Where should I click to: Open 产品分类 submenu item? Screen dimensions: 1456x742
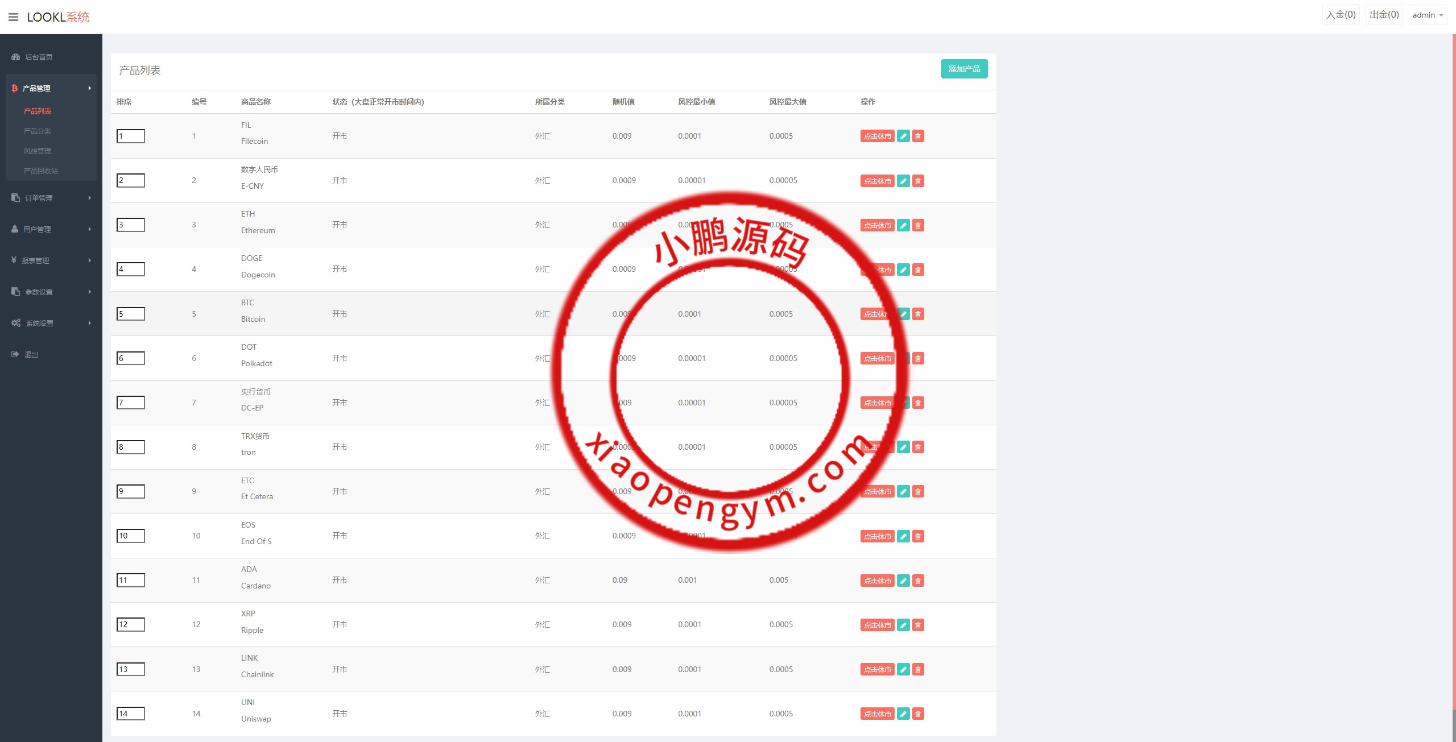point(38,131)
